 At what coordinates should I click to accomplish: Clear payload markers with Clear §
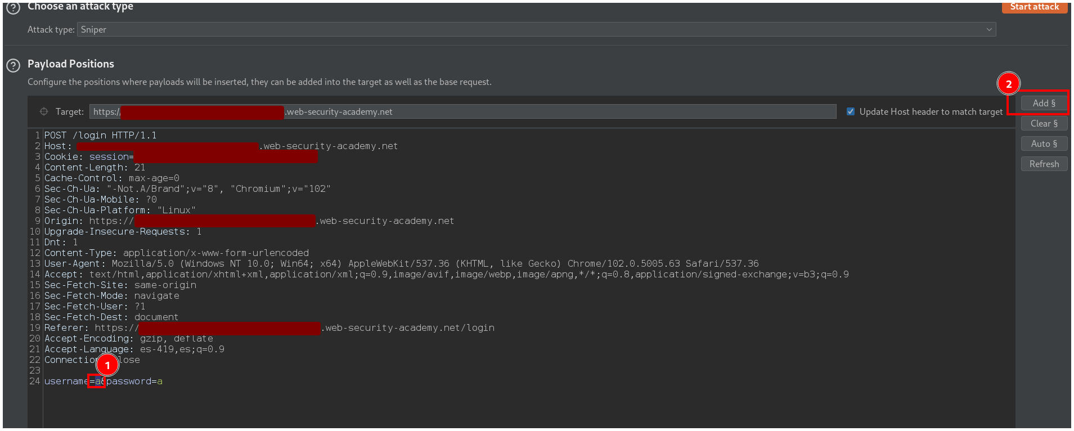click(1044, 123)
